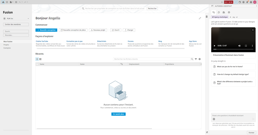This screenshot has width=258, height=135.
Task: Ask about difference between project and hub
Action: pos(233,83)
